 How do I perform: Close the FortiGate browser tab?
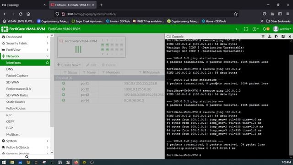[93, 5]
